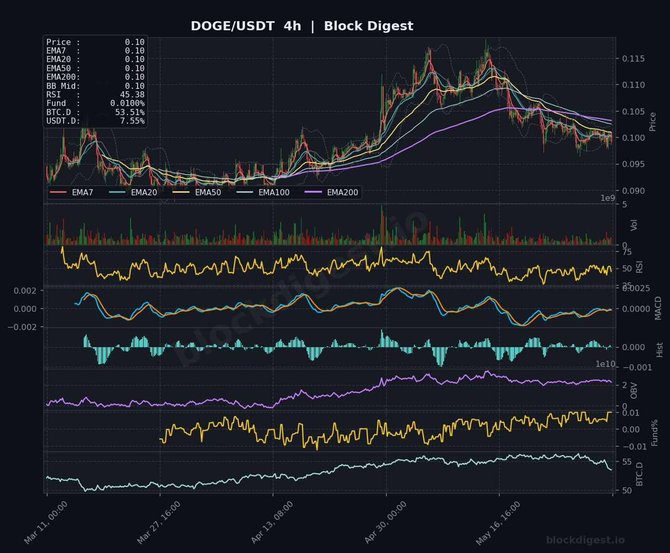Click the Fund% panel axis label
Screen dimensions: 670x553
coord(655,432)
